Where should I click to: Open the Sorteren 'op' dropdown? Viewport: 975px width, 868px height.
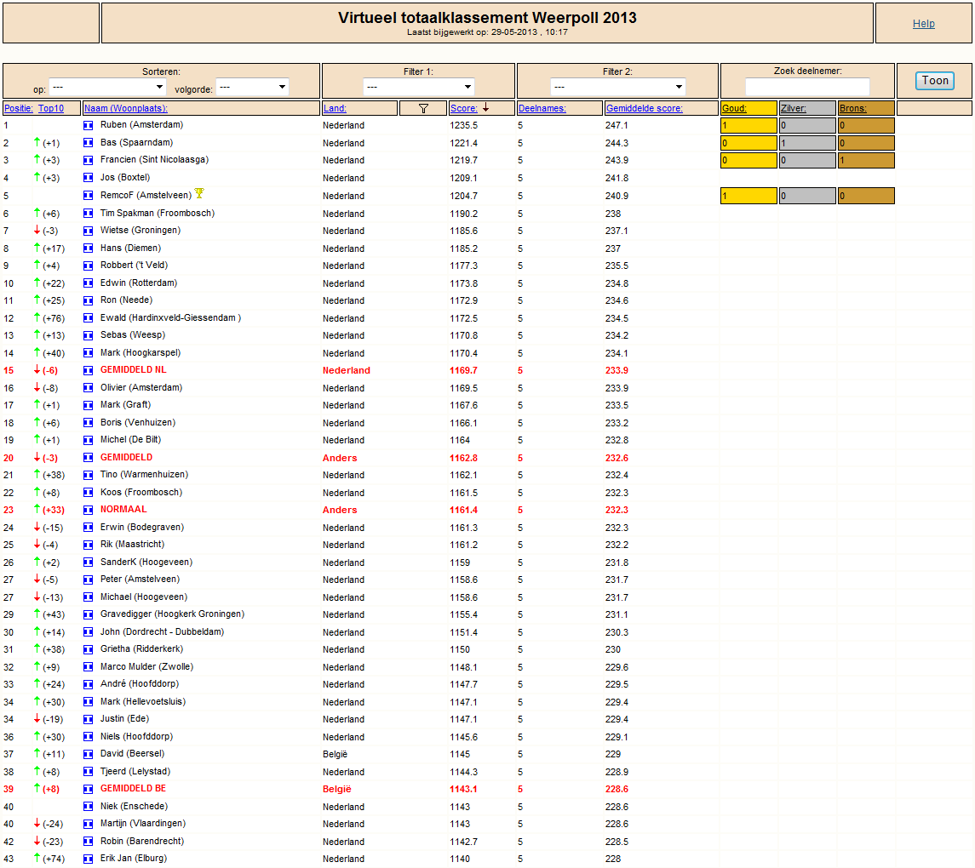click(107, 87)
